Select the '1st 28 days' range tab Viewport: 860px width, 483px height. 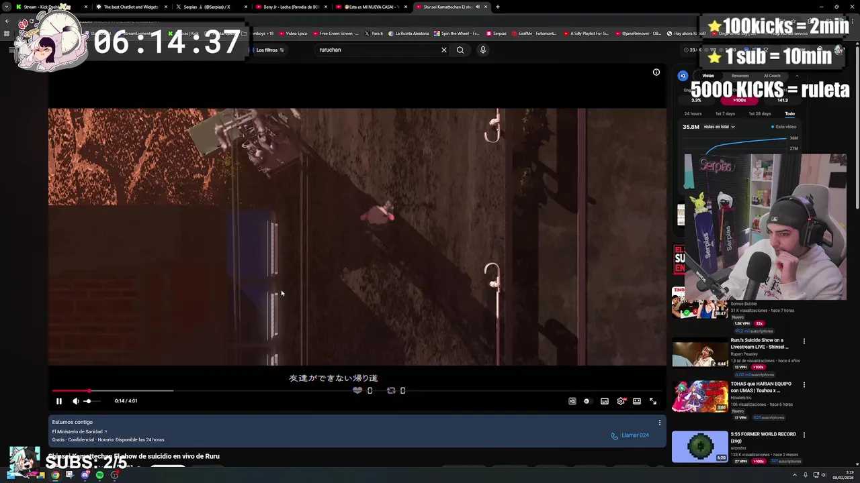[x=760, y=114]
